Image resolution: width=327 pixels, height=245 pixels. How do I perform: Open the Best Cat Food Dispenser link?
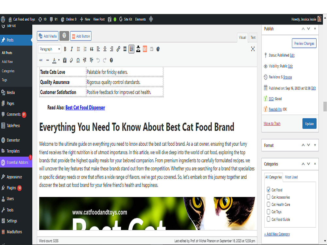(x=85, y=107)
